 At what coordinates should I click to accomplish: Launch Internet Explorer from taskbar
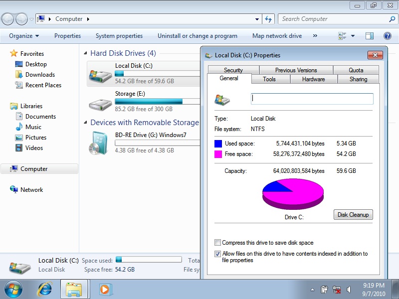click(44, 290)
